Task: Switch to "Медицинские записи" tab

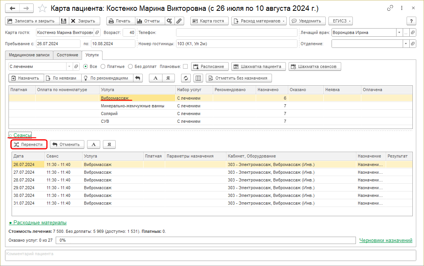Action: 29,55
